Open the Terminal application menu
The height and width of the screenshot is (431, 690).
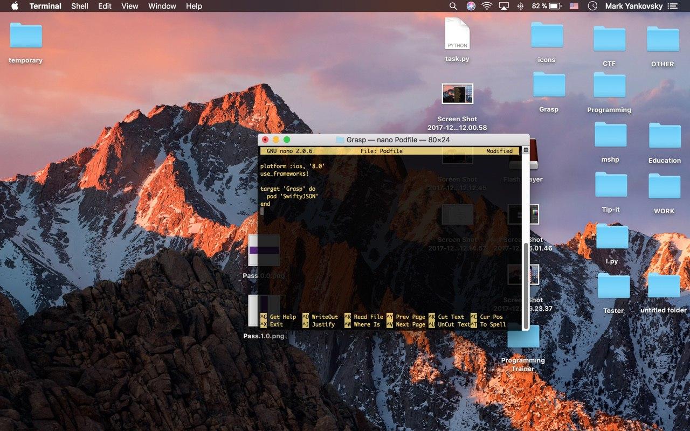pyautogui.click(x=45, y=6)
